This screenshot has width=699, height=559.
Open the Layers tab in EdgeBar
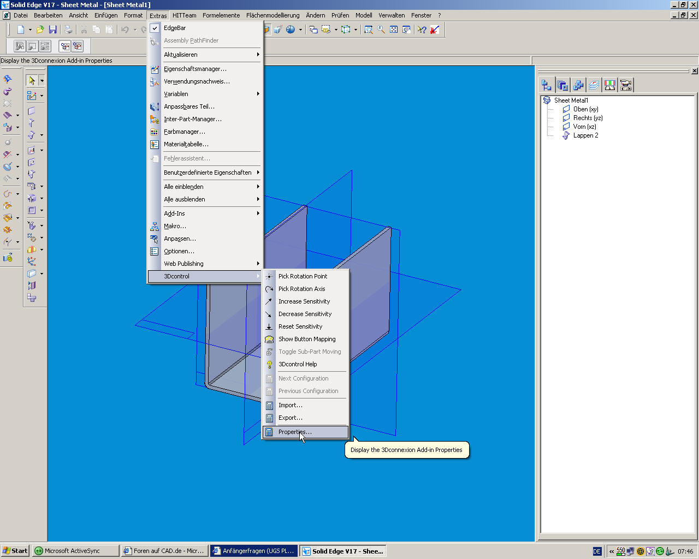pos(594,85)
